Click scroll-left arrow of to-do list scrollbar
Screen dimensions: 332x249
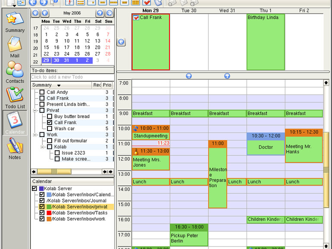(34, 171)
